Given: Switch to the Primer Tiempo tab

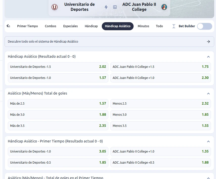Looking at the screenshot, I should 28,26.
